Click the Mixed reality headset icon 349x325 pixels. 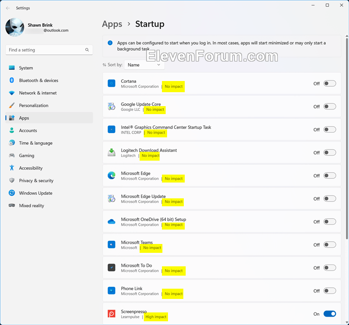point(12,205)
